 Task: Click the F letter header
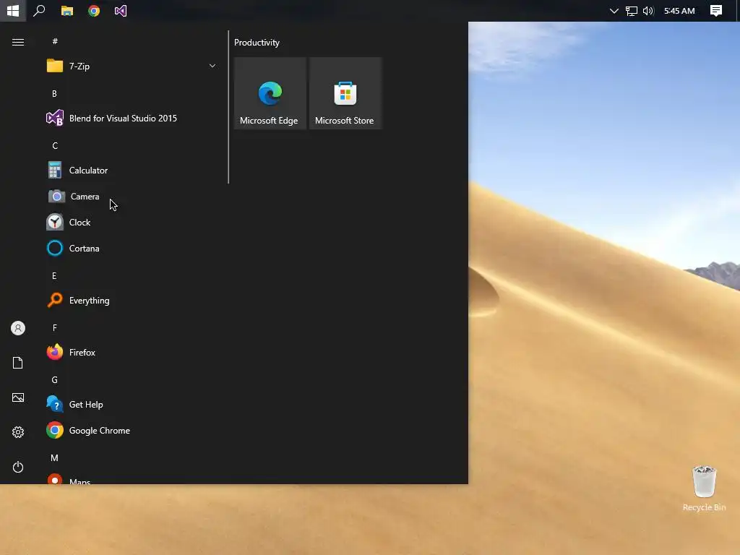tap(55, 328)
